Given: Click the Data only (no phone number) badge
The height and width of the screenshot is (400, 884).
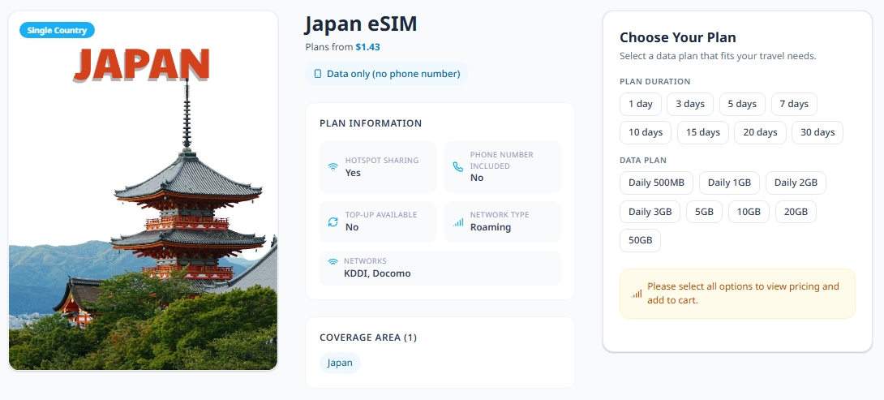Looking at the screenshot, I should coord(386,74).
